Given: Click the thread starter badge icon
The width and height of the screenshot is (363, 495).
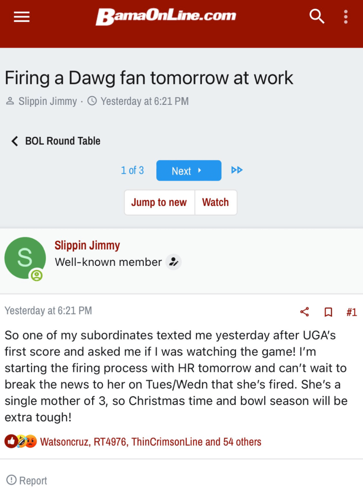Looking at the screenshot, I should (173, 262).
